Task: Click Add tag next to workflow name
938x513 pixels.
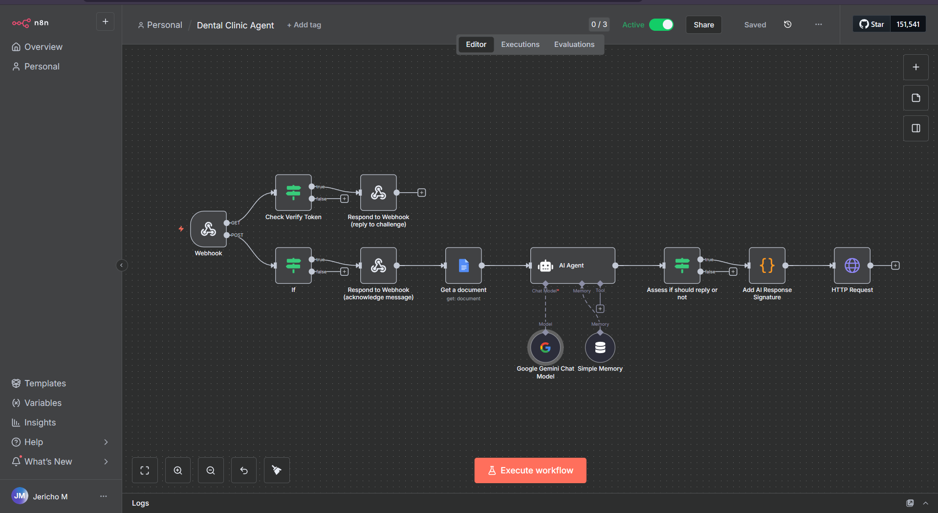Action: pyautogui.click(x=304, y=25)
